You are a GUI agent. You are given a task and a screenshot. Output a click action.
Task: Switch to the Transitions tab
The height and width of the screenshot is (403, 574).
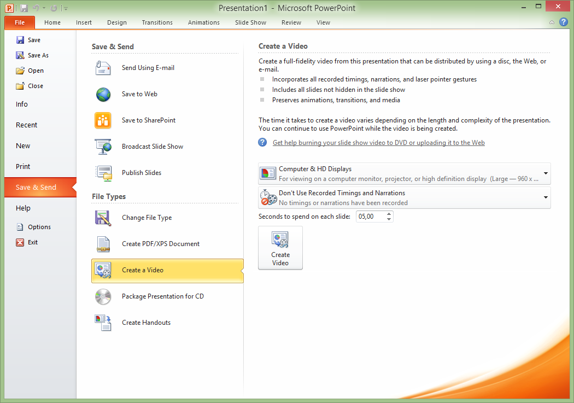pyautogui.click(x=157, y=22)
